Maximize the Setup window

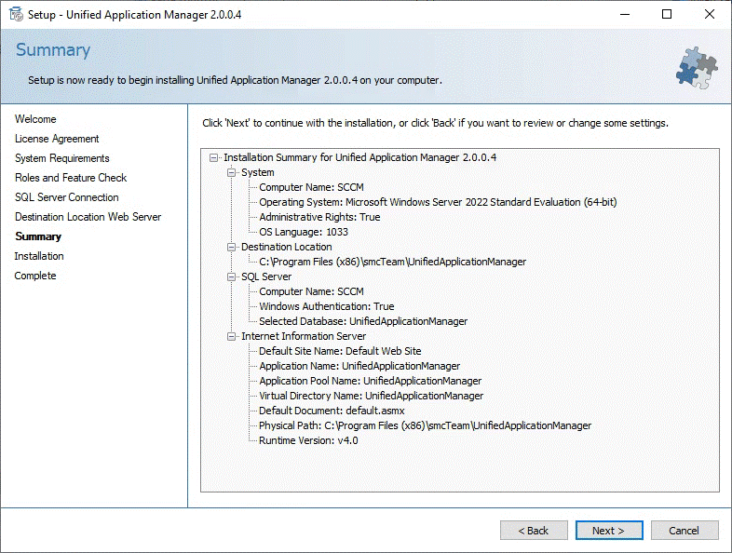point(667,15)
